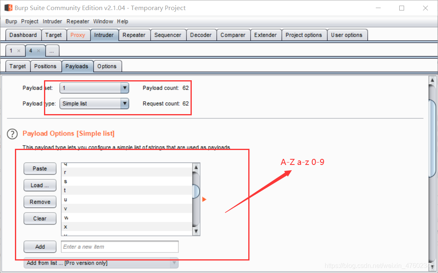Open the Help menu
Screen dimensions: 438x273
click(x=122, y=21)
